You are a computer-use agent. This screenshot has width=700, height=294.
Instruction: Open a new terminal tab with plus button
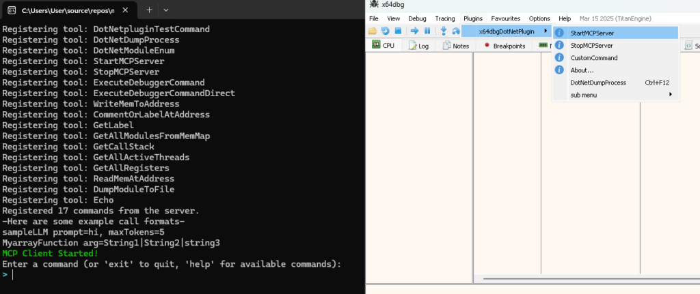click(149, 10)
